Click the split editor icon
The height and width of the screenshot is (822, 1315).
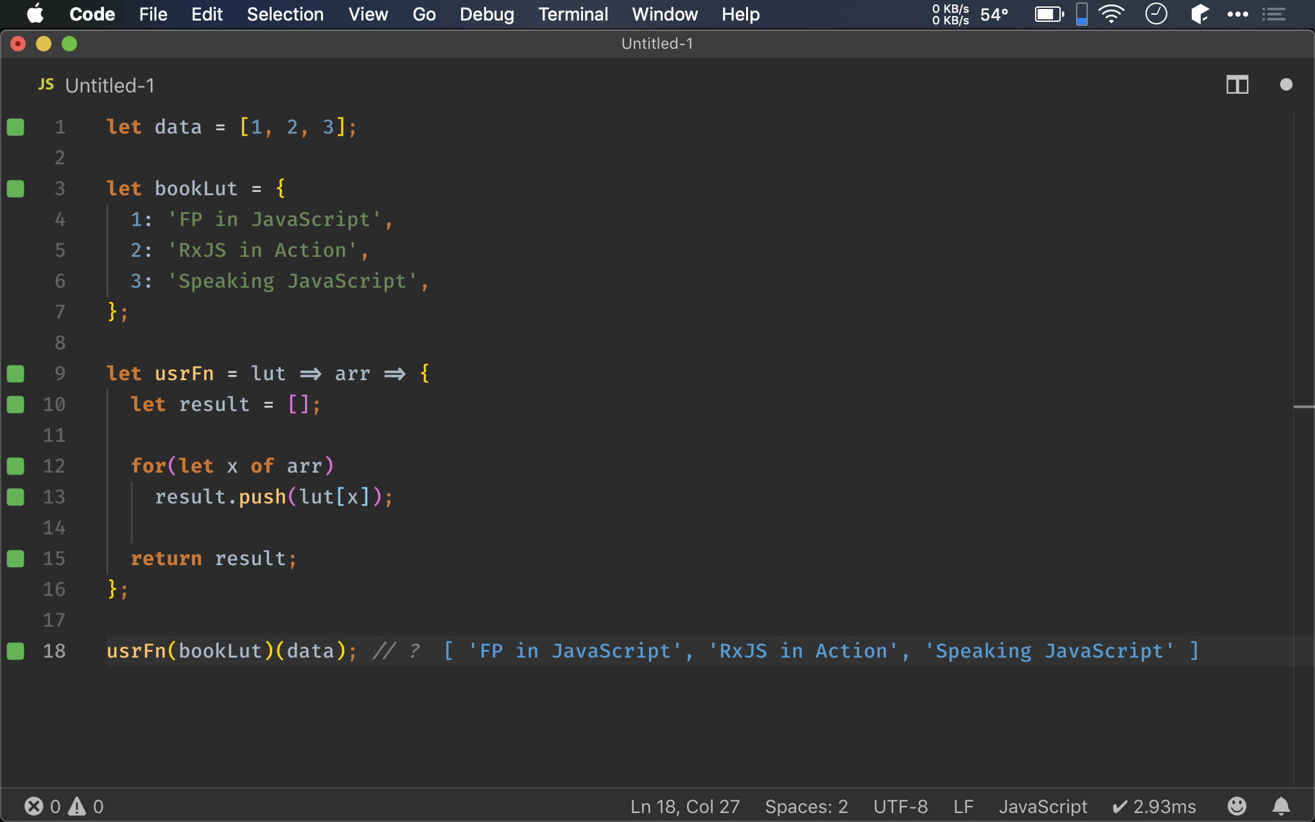(x=1237, y=85)
